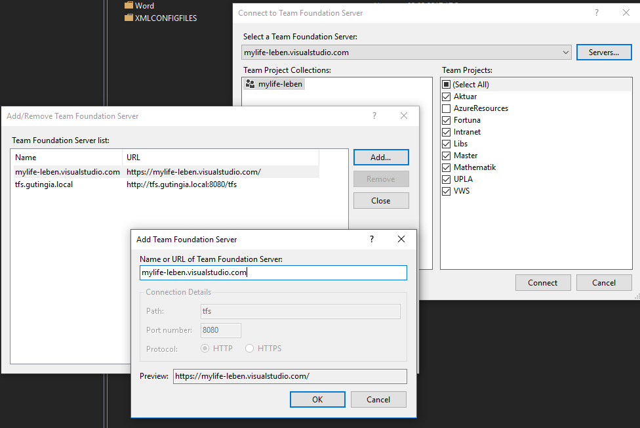Close the Add/Remove Team Foundation Server window
The height and width of the screenshot is (428, 640).
(404, 116)
